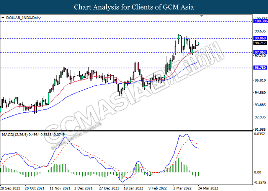Image resolution: width=268 pixels, height=191 pixels.
Task: Click the Chart Analysis for Clients header title
Action: 134,7
